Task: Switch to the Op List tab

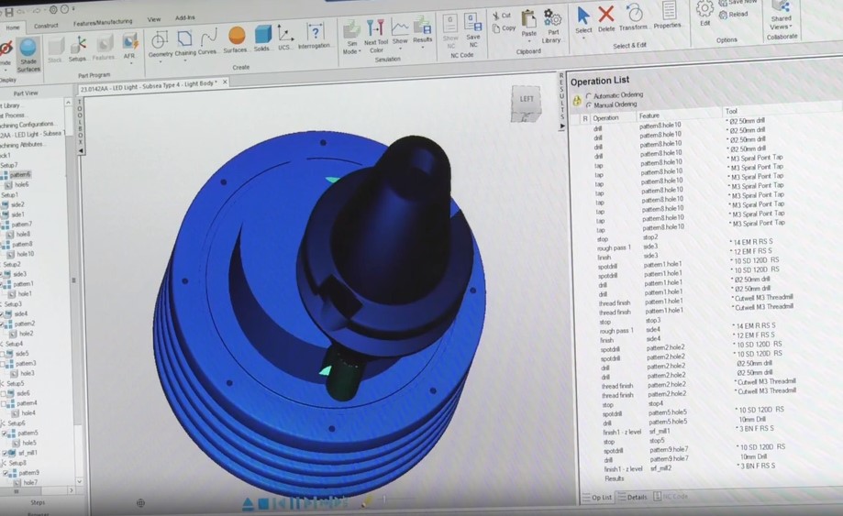Action: pos(597,497)
